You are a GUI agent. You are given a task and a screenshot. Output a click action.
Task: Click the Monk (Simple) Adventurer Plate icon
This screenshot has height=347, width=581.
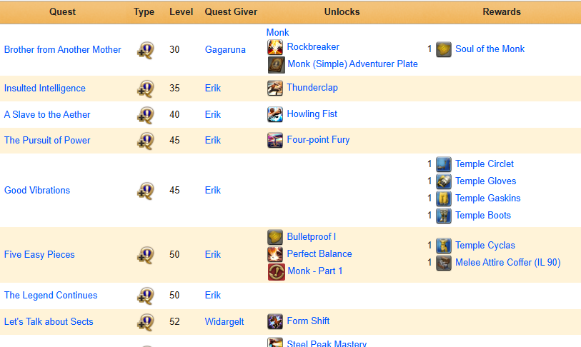[276, 65]
